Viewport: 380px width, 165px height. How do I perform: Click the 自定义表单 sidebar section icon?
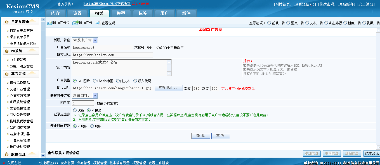(6, 21)
